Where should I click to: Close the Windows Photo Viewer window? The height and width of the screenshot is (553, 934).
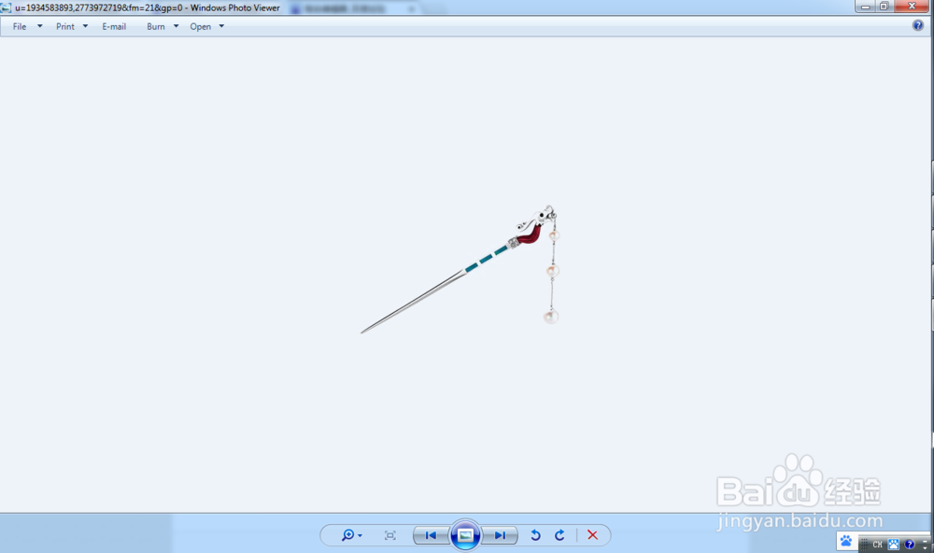click(x=912, y=7)
